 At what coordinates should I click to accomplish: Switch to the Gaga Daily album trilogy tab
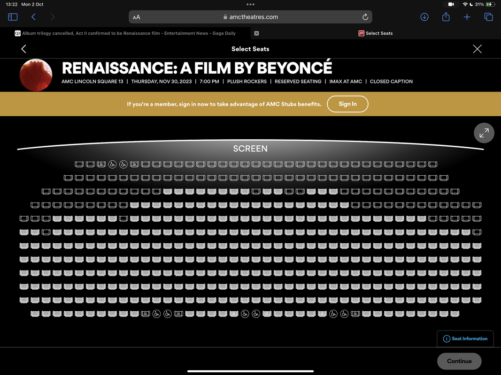(125, 33)
